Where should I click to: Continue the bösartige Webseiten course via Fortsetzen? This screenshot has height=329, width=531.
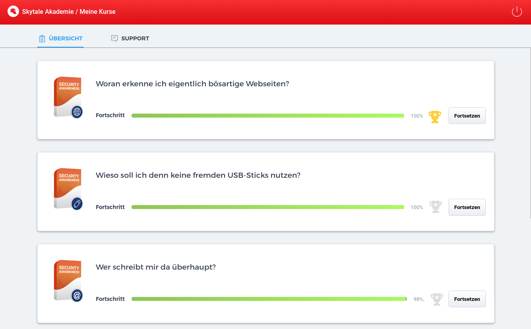(467, 116)
